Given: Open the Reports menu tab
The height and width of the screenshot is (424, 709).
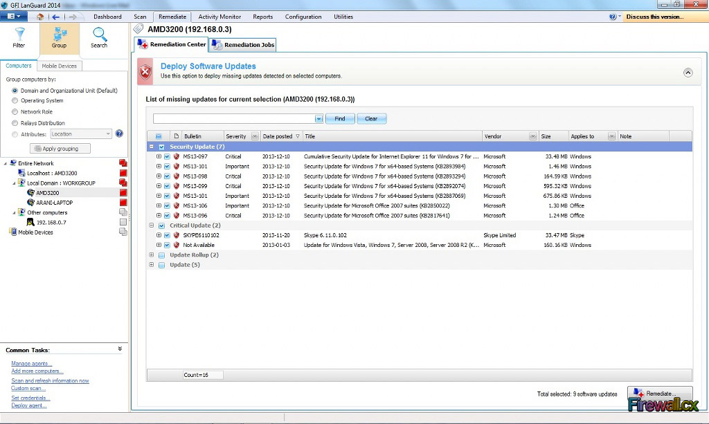Looking at the screenshot, I should point(262,17).
